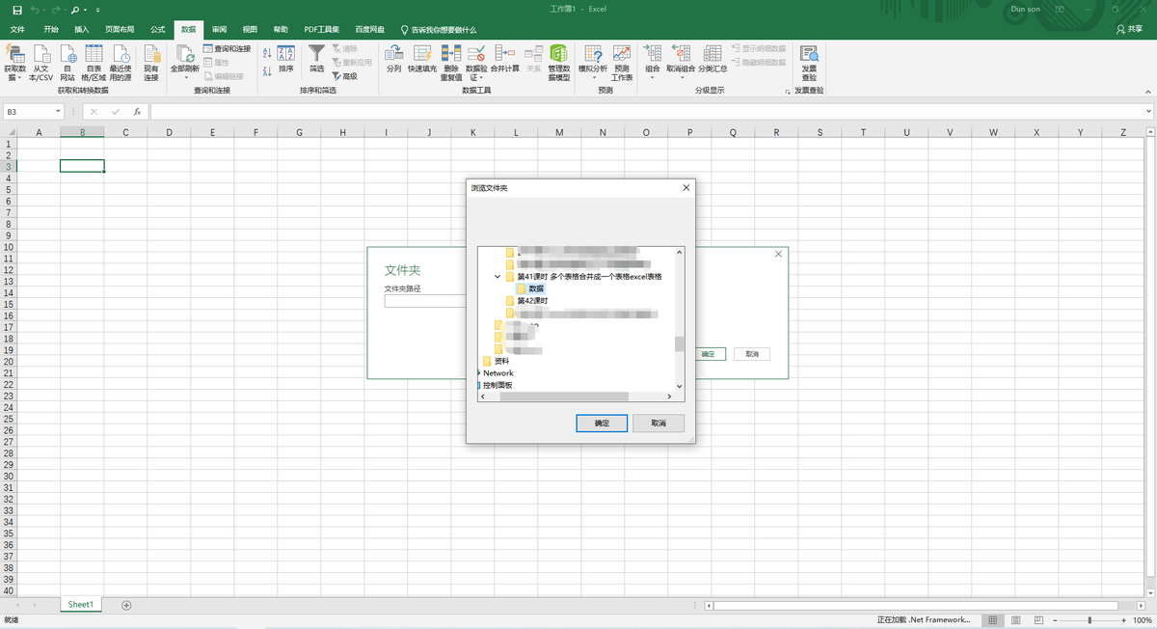Switch to the 公式 ribbon tab
The image size is (1157, 629).
157,30
